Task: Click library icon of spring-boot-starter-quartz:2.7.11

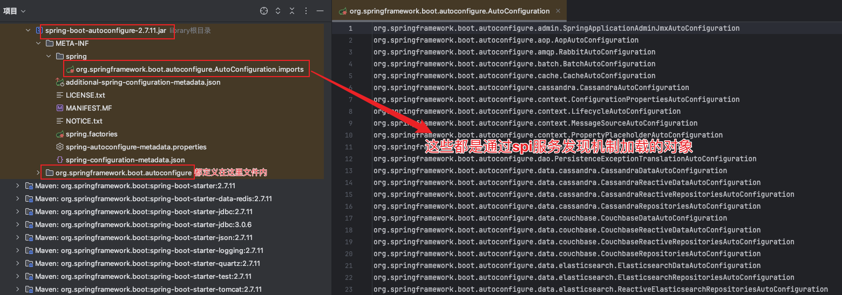Action: (29, 264)
